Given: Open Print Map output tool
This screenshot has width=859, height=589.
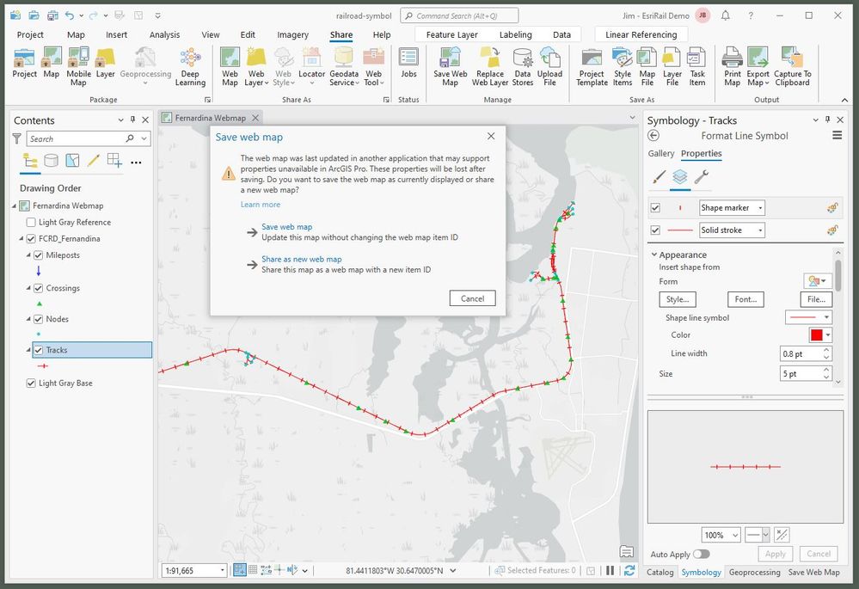Looking at the screenshot, I should pos(732,66).
